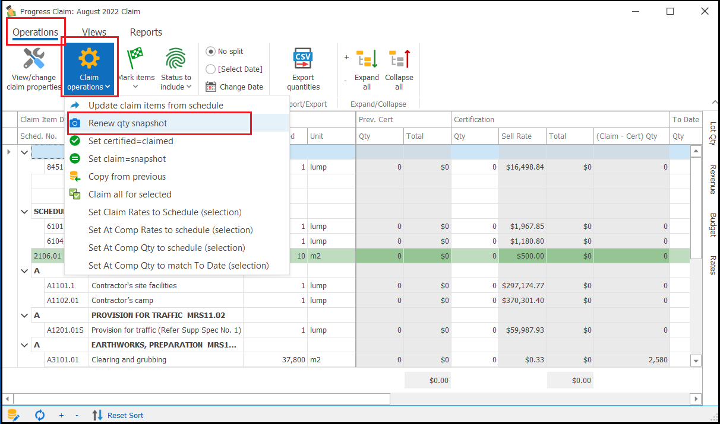The image size is (720, 424).
Task: Click the database edit icon in bottom bar
Action: click(13, 415)
